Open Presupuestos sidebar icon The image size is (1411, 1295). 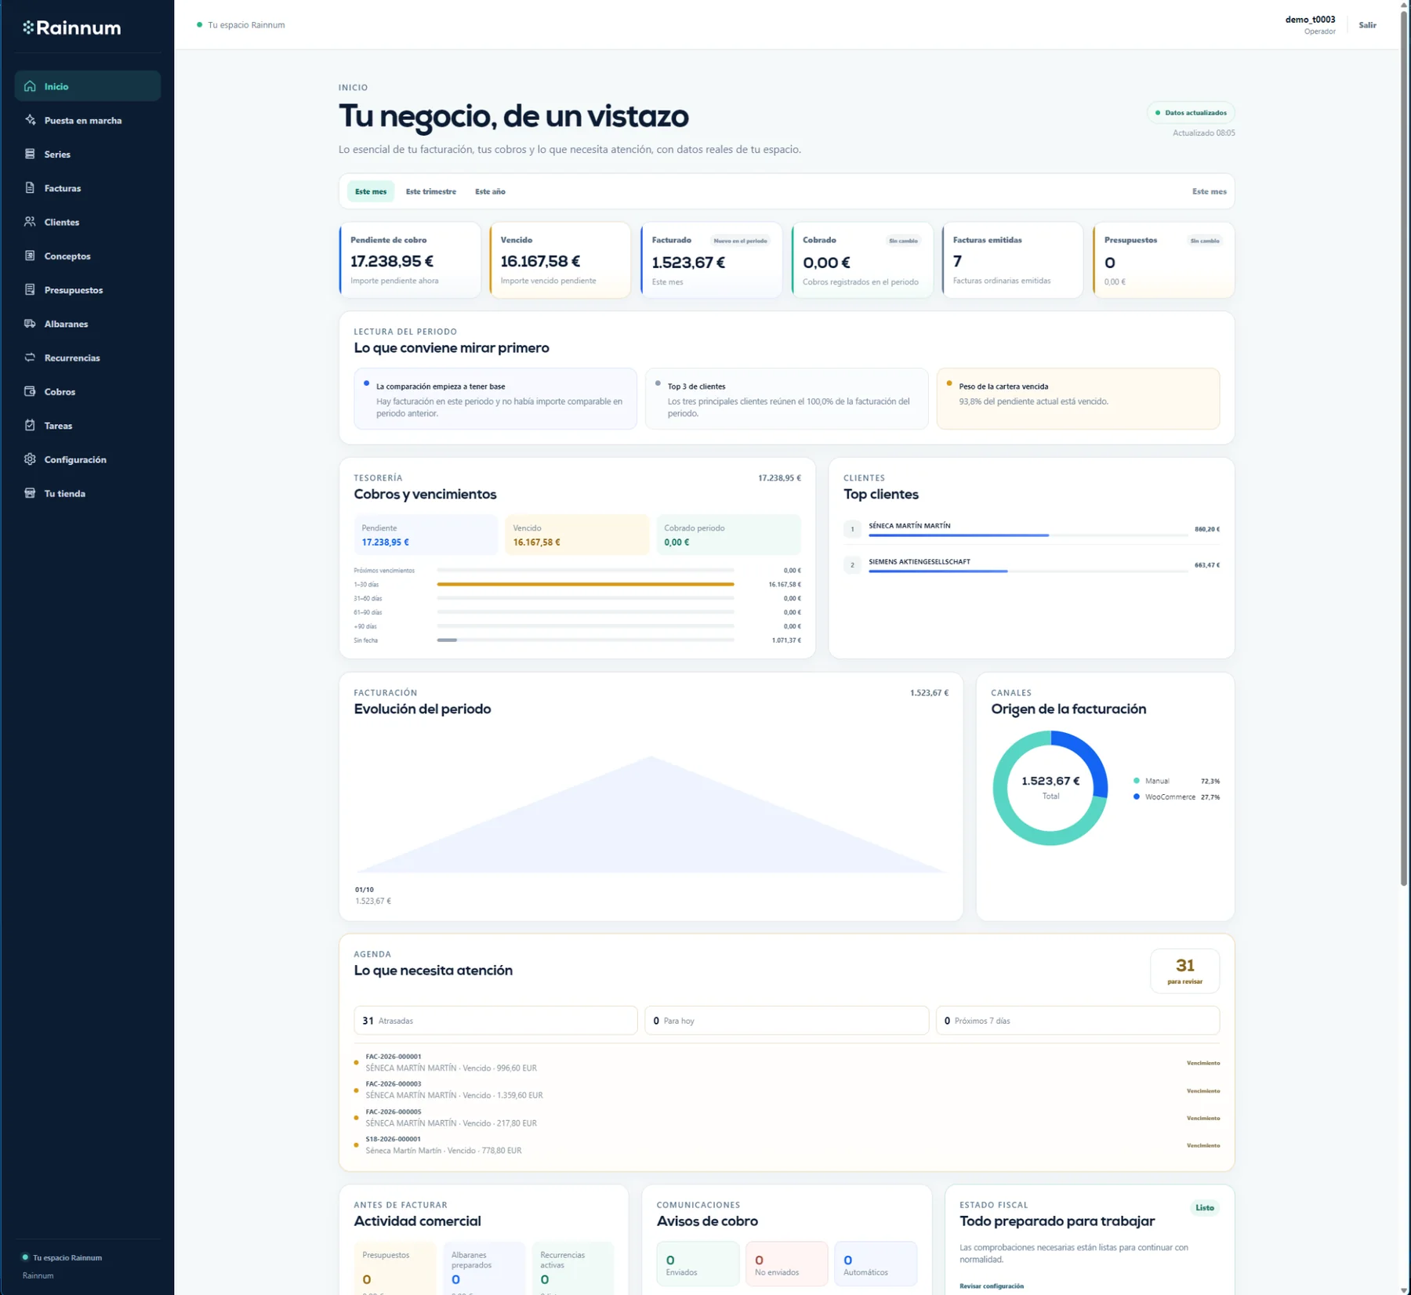coord(30,289)
